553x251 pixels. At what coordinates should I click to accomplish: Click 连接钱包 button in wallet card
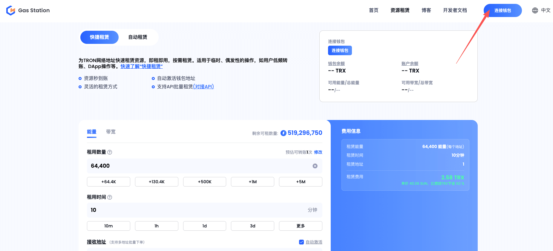click(x=340, y=50)
